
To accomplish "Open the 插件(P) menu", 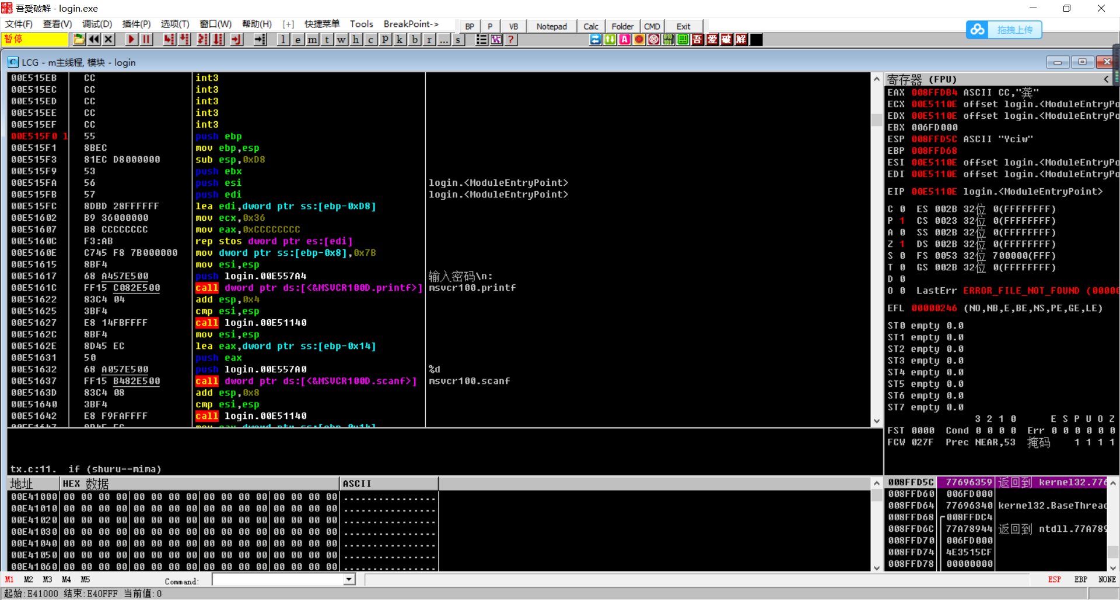I will [136, 24].
